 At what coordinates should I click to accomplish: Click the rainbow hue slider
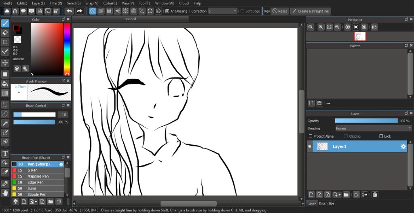pos(68,49)
